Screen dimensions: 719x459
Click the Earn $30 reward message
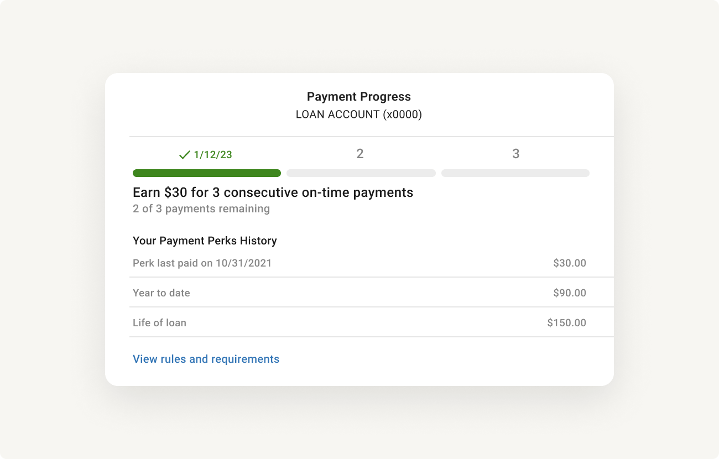tap(273, 192)
